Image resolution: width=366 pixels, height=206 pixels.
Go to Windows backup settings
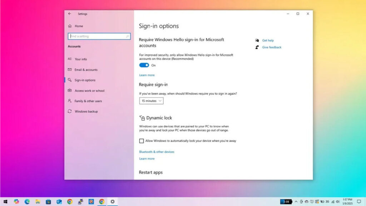point(86,112)
